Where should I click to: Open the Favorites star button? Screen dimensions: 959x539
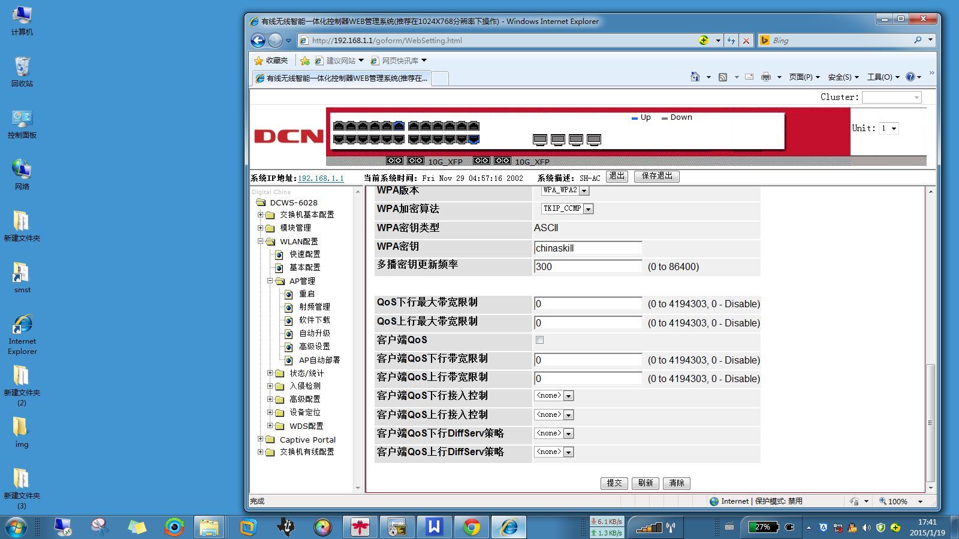click(271, 60)
